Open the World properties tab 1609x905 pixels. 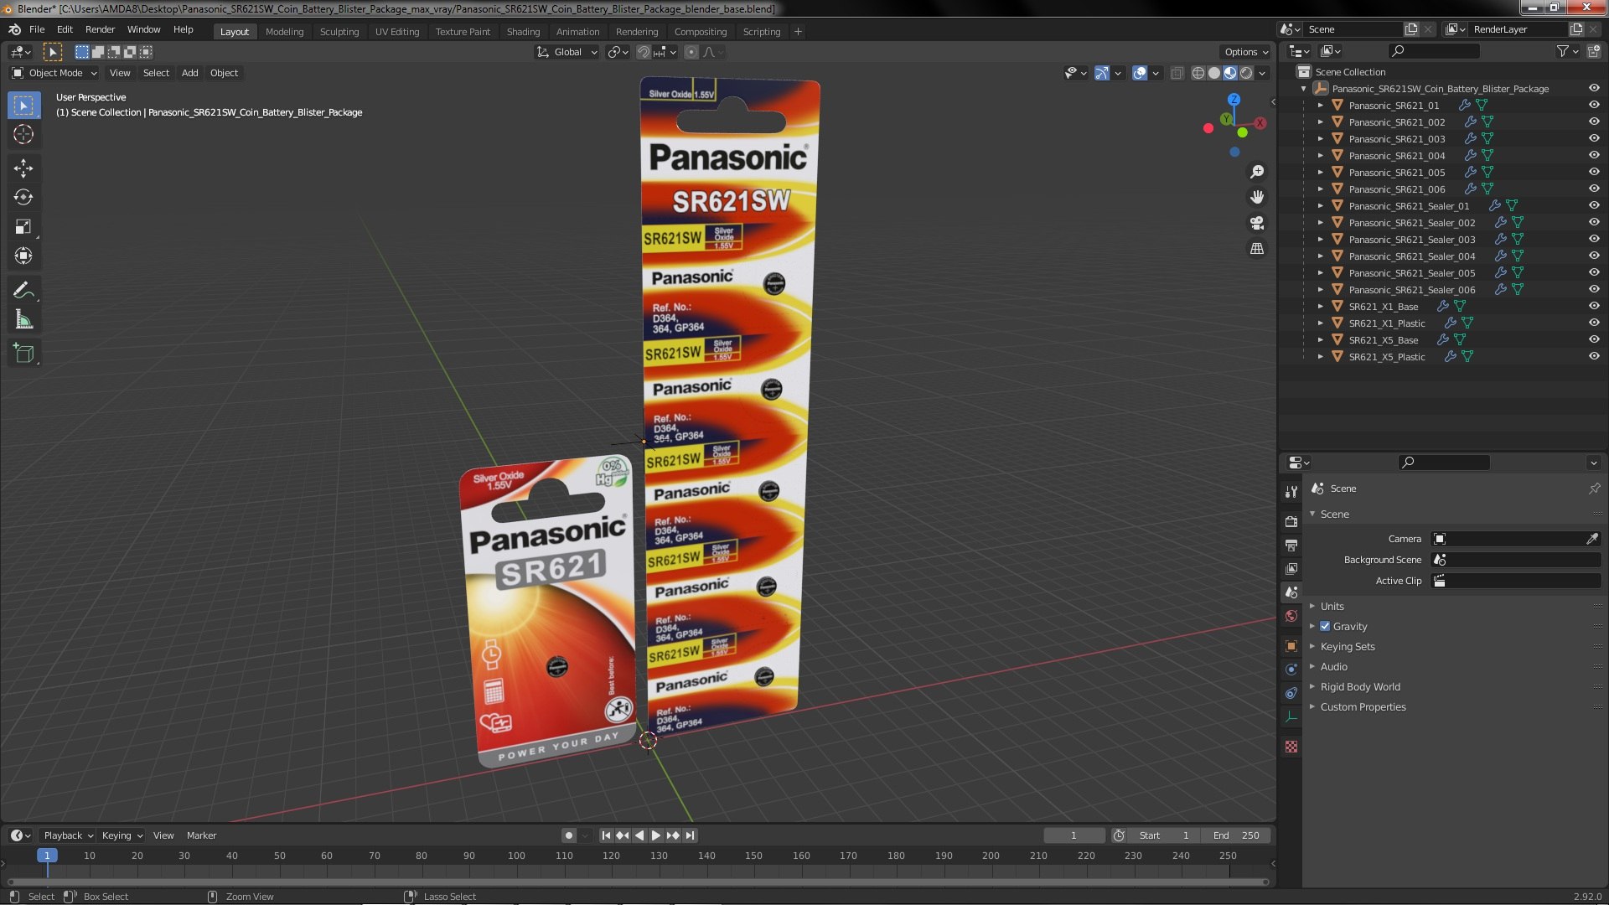click(x=1291, y=616)
